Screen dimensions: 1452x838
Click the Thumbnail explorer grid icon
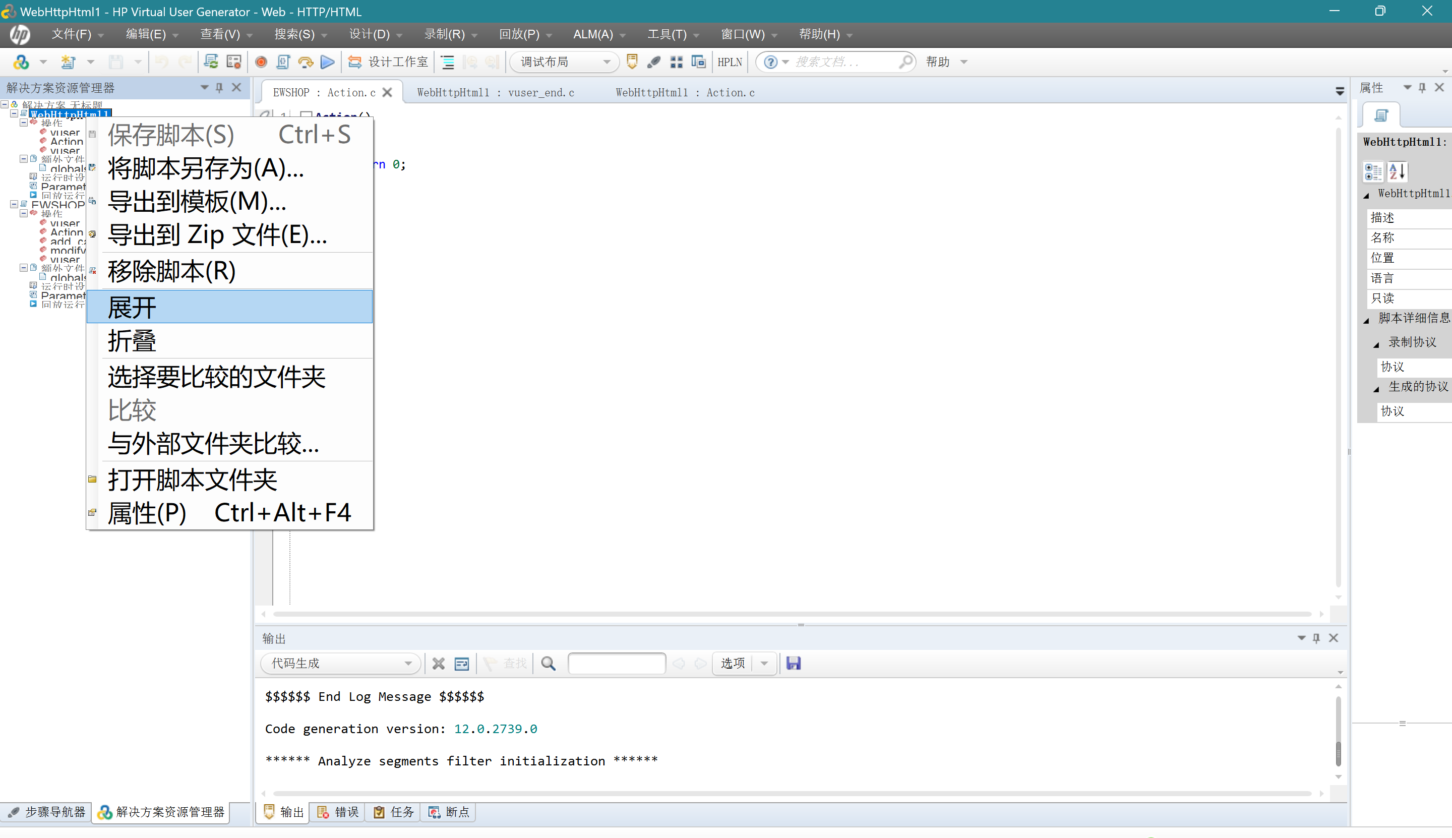(676, 62)
